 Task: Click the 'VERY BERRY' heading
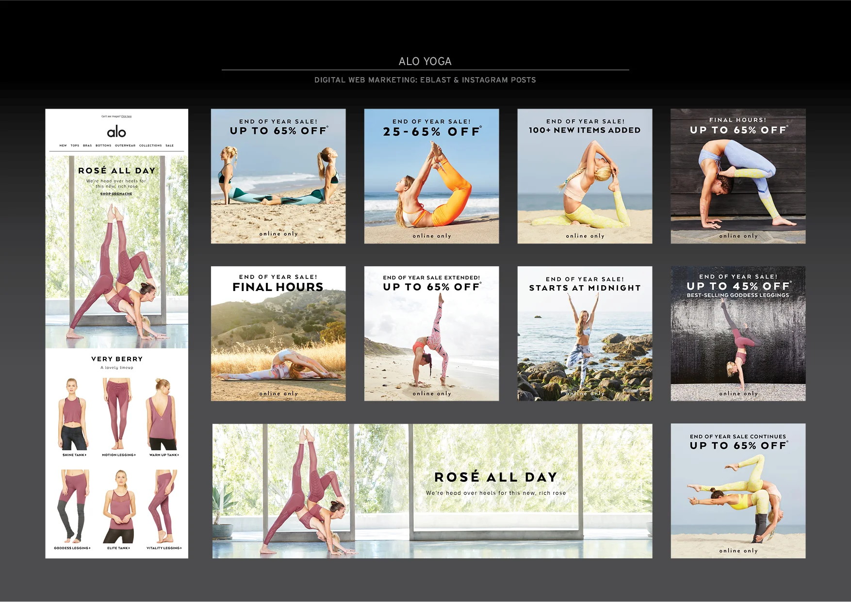(117, 359)
